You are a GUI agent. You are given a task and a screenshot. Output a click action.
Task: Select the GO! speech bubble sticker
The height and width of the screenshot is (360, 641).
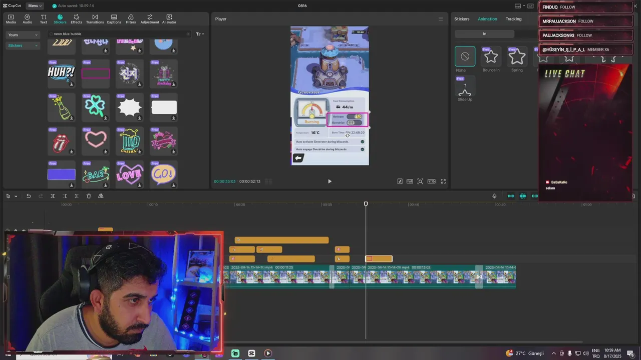click(x=163, y=174)
